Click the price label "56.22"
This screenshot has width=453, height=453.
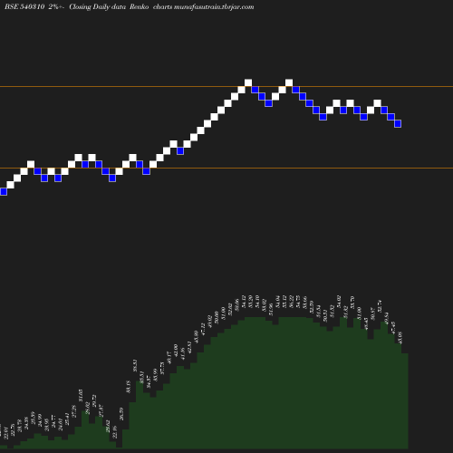coord(291,302)
